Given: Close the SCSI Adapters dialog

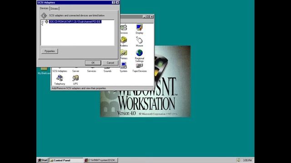Looking at the screenshot, I should pyautogui.click(x=117, y=2).
